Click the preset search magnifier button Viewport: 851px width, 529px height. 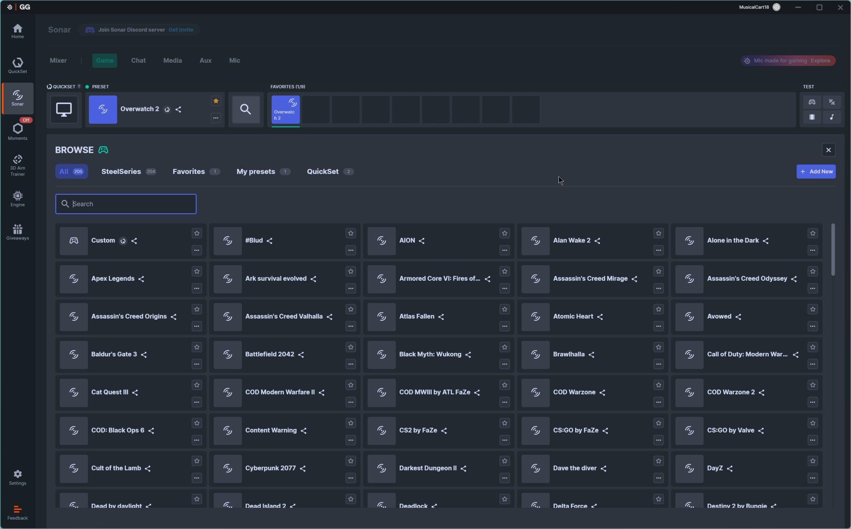[x=246, y=109]
